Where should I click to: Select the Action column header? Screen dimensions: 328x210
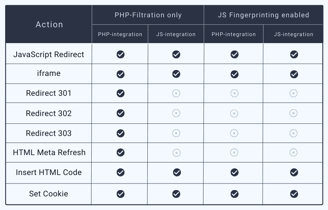(49, 25)
